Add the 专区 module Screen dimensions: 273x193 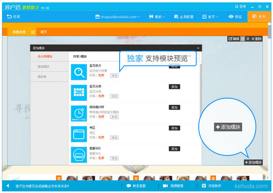click(x=174, y=128)
